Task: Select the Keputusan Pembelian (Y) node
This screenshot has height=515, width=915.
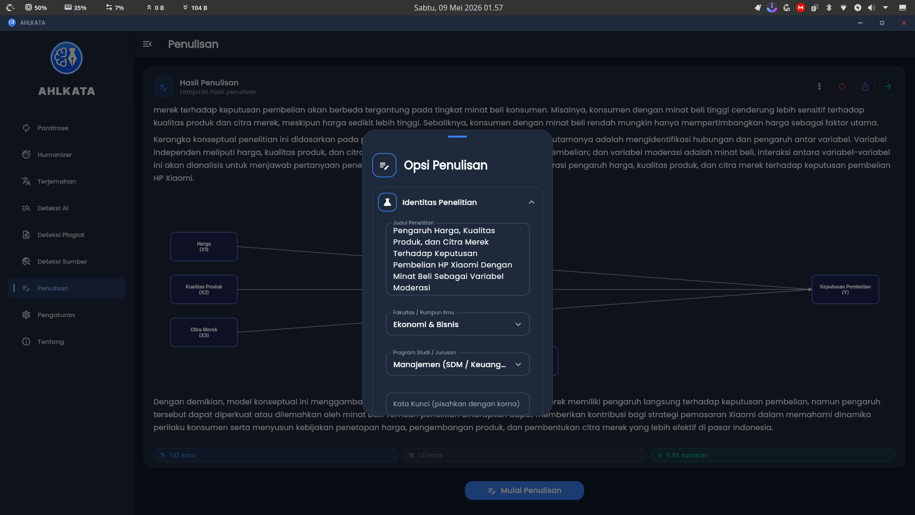Action: [845, 289]
